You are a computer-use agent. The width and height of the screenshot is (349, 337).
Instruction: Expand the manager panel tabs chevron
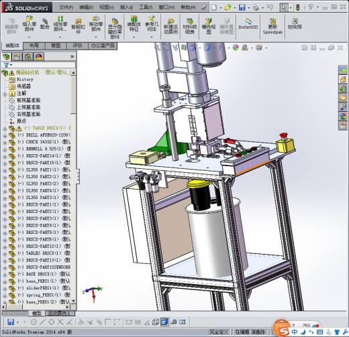click(x=72, y=57)
